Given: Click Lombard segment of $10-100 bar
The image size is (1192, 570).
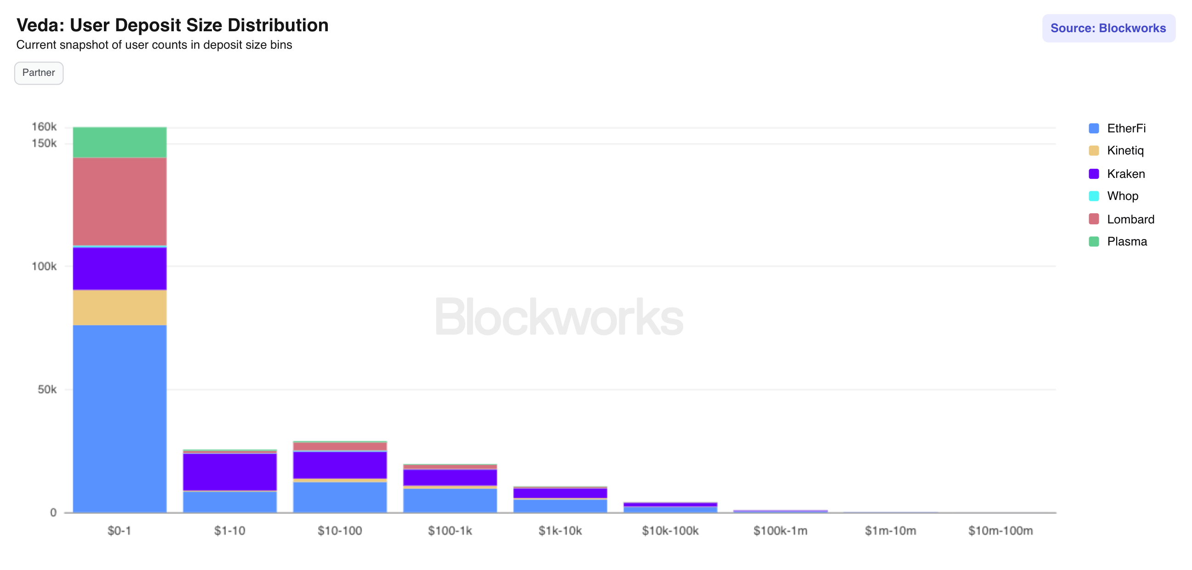Looking at the screenshot, I should (x=340, y=447).
